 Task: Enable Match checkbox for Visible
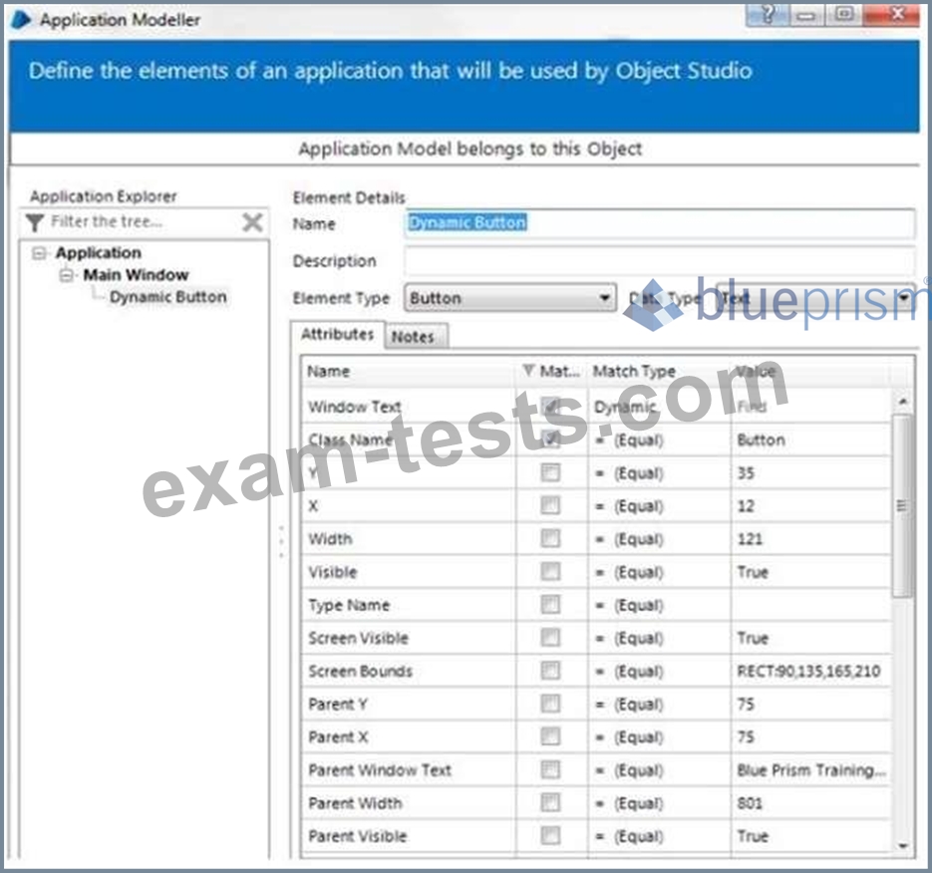click(x=550, y=572)
